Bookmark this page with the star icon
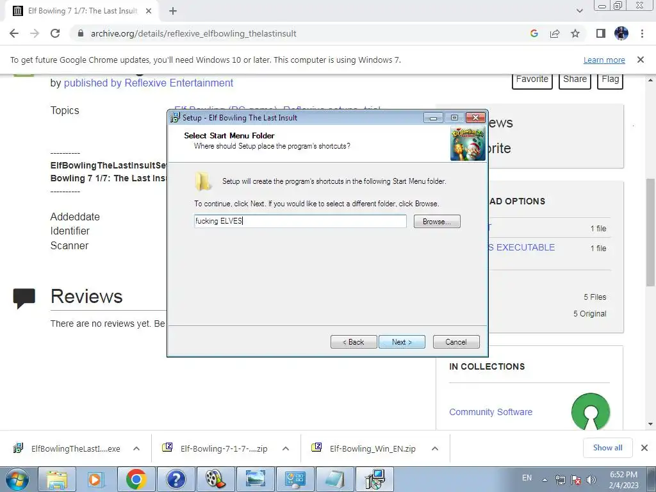 click(x=575, y=33)
